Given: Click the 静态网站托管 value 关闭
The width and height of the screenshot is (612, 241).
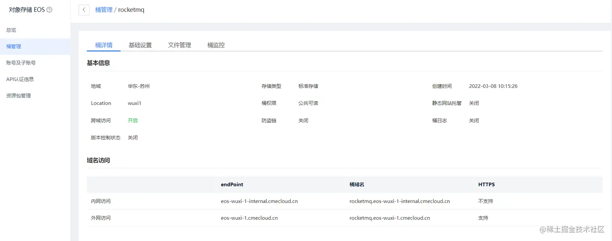Looking at the screenshot, I should tap(474, 103).
